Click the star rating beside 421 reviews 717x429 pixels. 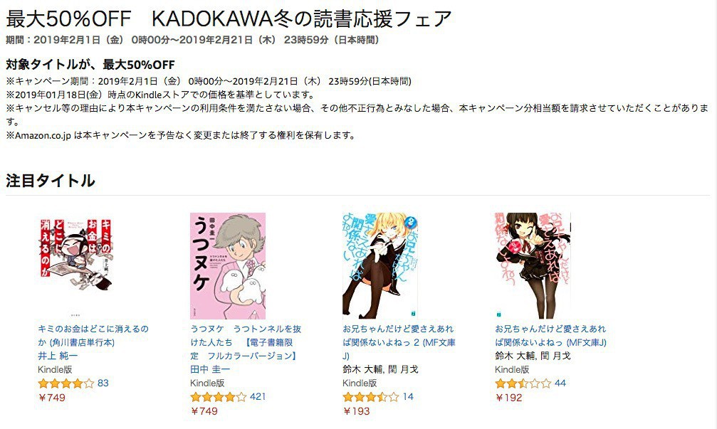pyautogui.click(x=219, y=397)
